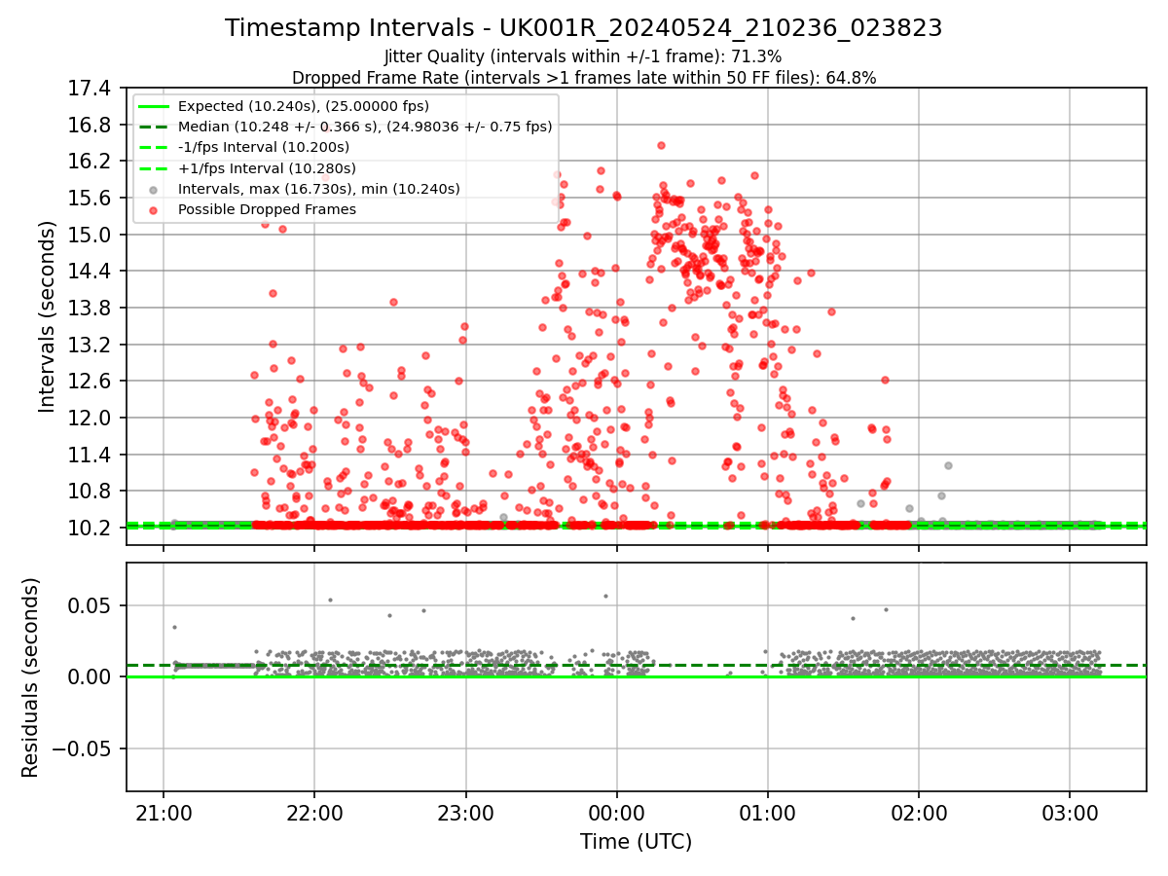The image size is (1168, 876).
Task: Click the 02:00 x-axis tick label
Action: (x=919, y=812)
